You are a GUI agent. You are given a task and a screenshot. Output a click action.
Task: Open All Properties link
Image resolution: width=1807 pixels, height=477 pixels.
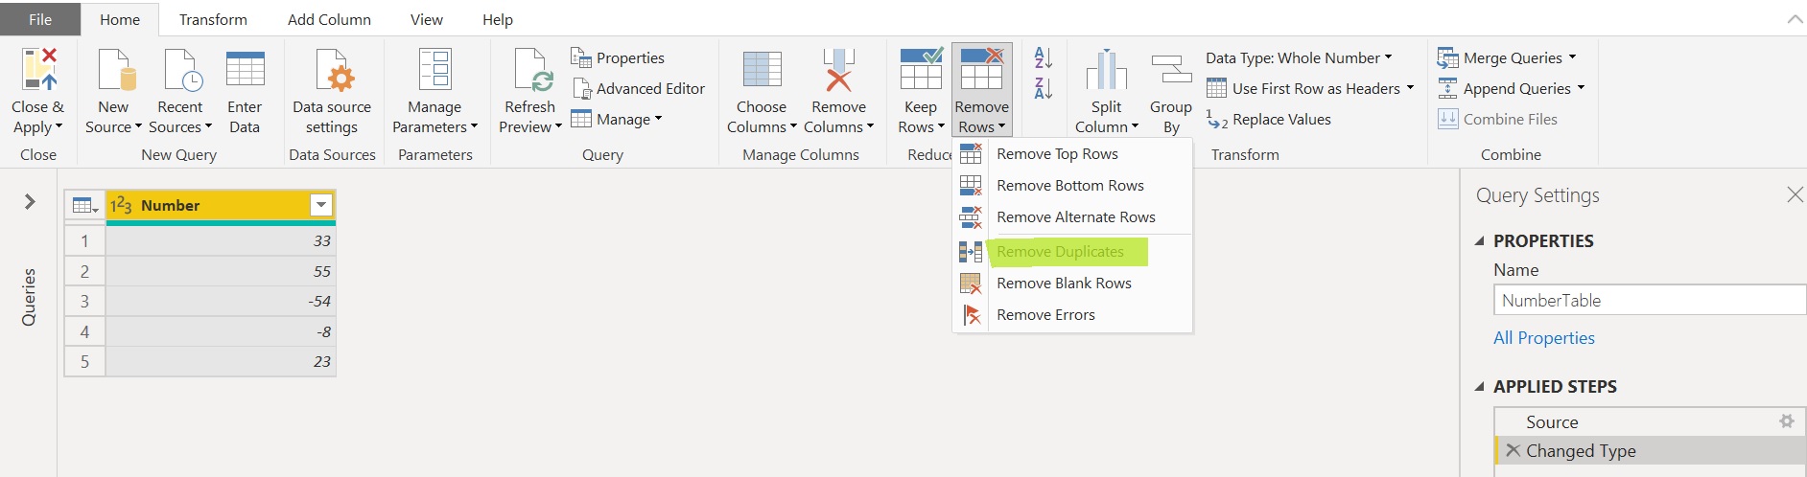[x=1543, y=338]
